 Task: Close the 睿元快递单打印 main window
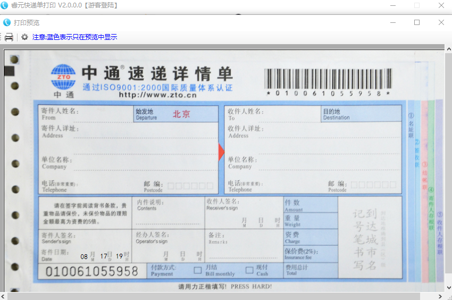click(x=441, y=5)
